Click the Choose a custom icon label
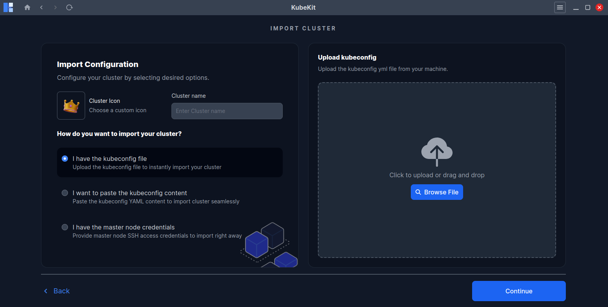608x307 pixels. point(118,110)
